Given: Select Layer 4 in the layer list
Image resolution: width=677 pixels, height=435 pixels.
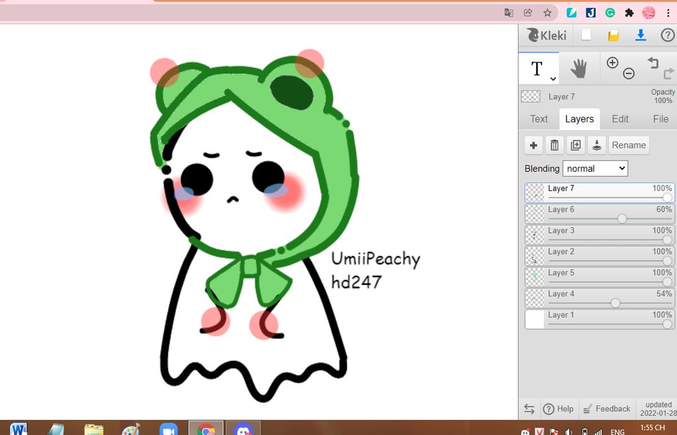Looking at the screenshot, I should pyautogui.click(x=600, y=299).
